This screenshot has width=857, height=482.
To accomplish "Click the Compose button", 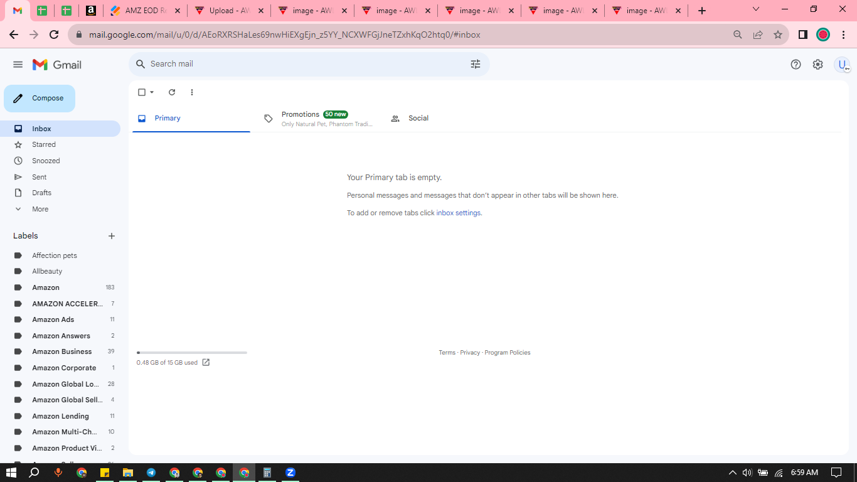I will pos(40,99).
